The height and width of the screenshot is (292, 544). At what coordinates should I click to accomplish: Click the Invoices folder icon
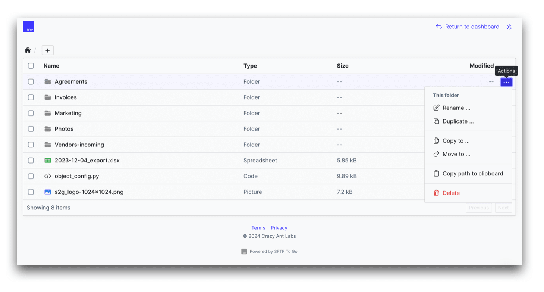[47, 97]
